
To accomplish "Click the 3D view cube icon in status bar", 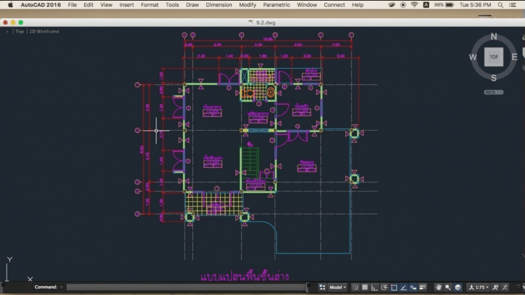I will [x=458, y=288].
